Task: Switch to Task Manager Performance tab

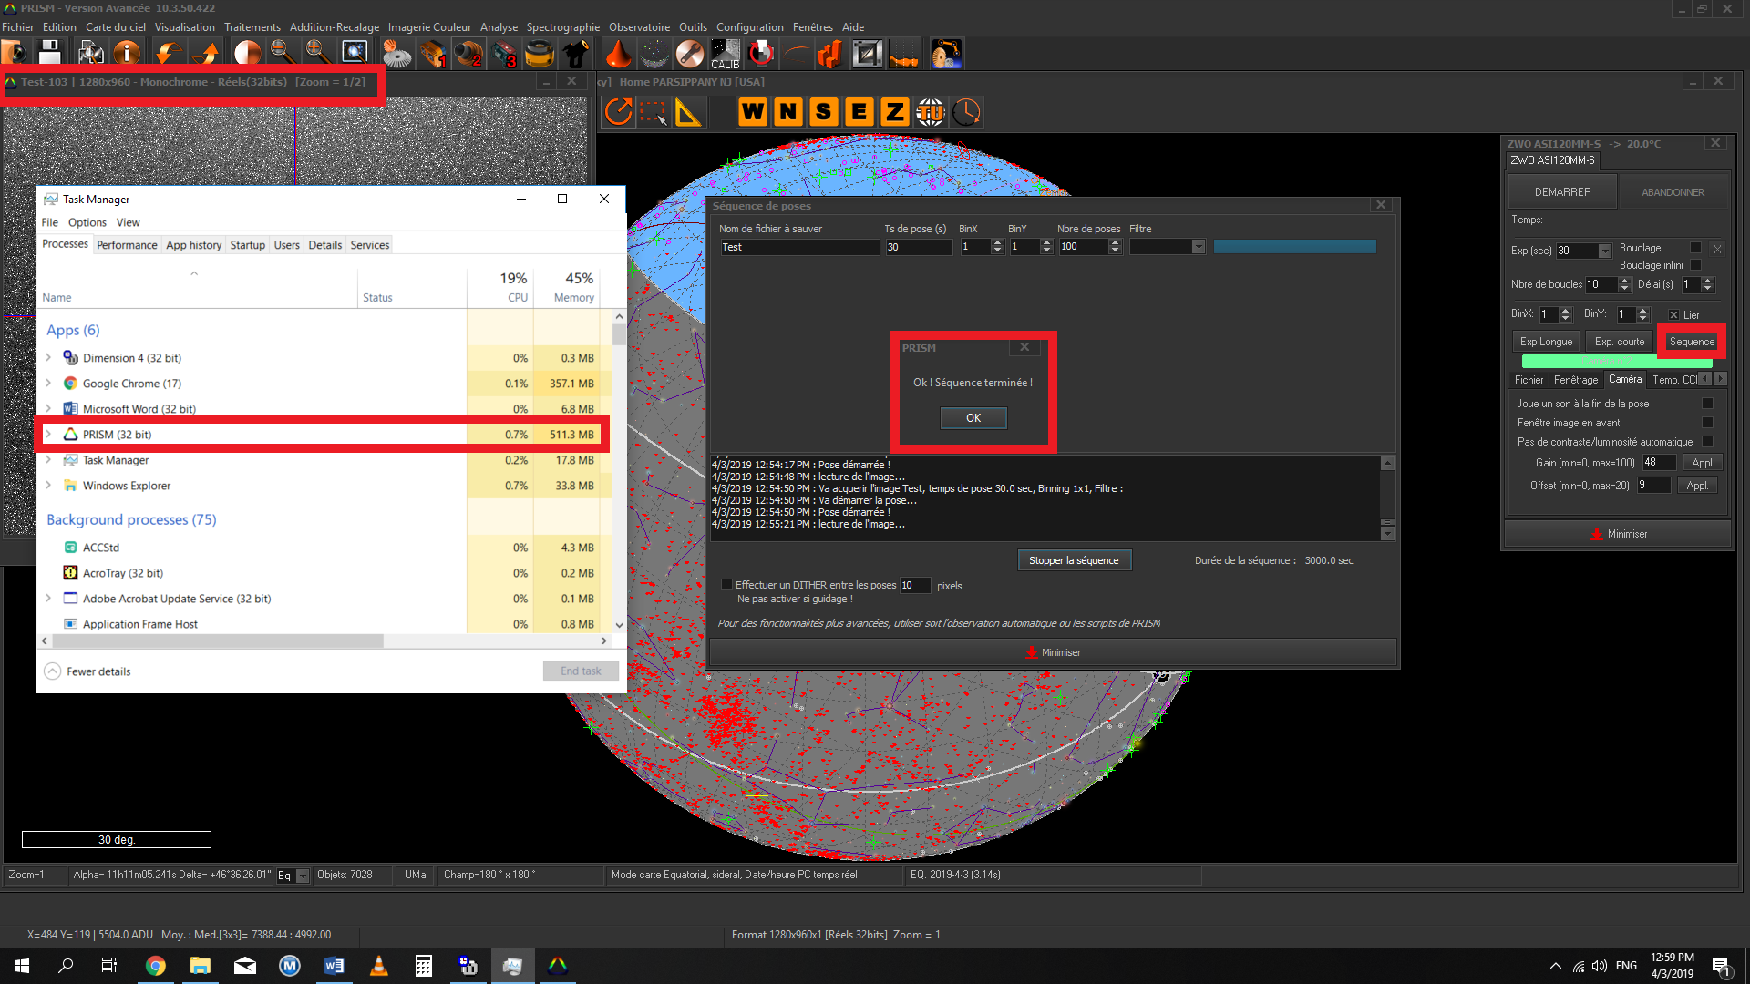Action: pos(127,245)
